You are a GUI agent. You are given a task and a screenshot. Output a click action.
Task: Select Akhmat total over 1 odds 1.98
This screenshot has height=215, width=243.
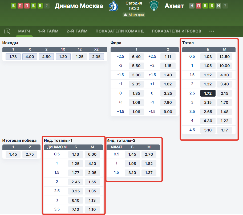coord(132,164)
